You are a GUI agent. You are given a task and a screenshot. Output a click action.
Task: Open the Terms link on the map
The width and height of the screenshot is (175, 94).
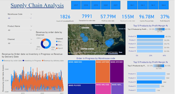coord(120,52)
